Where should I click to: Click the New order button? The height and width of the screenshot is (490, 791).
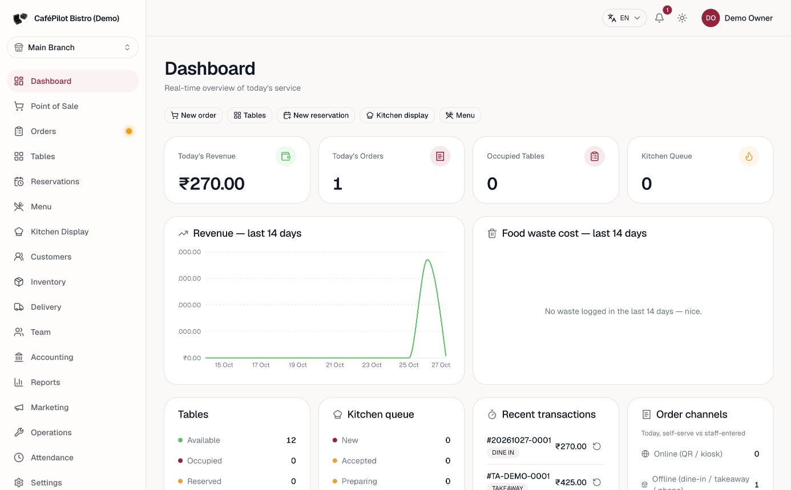click(193, 115)
